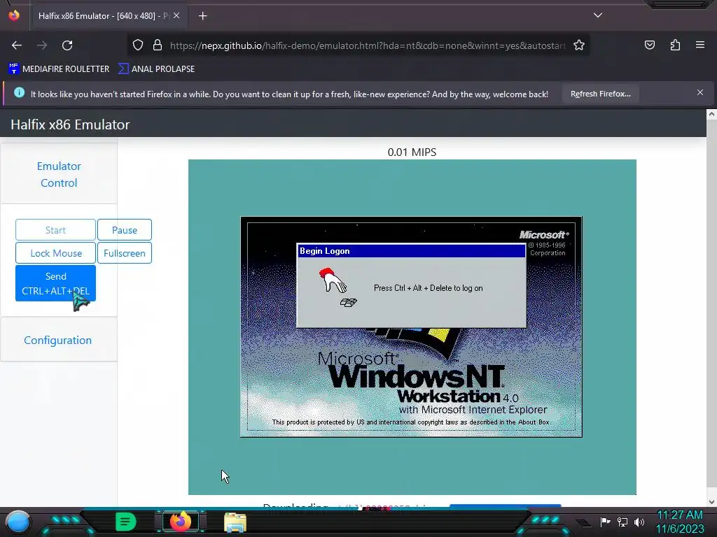Switch emulator to Fullscreen

(125, 253)
